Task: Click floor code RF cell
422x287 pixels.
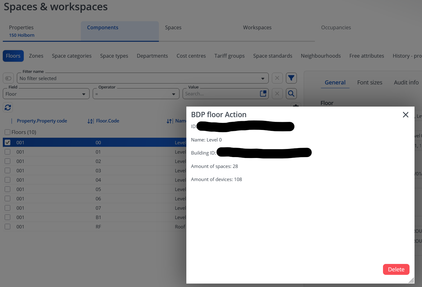Action: [x=98, y=227]
